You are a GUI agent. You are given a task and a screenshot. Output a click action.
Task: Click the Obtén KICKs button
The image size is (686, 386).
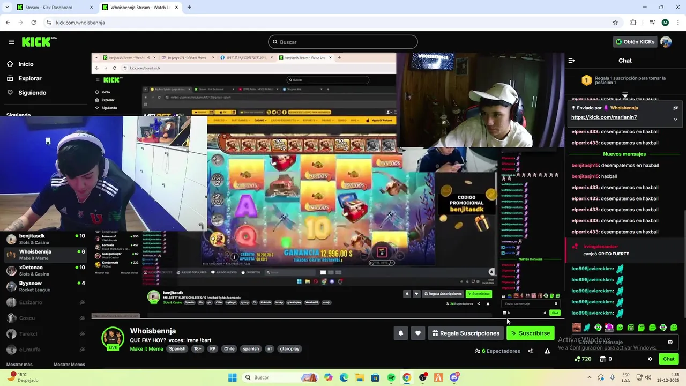[635, 42]
